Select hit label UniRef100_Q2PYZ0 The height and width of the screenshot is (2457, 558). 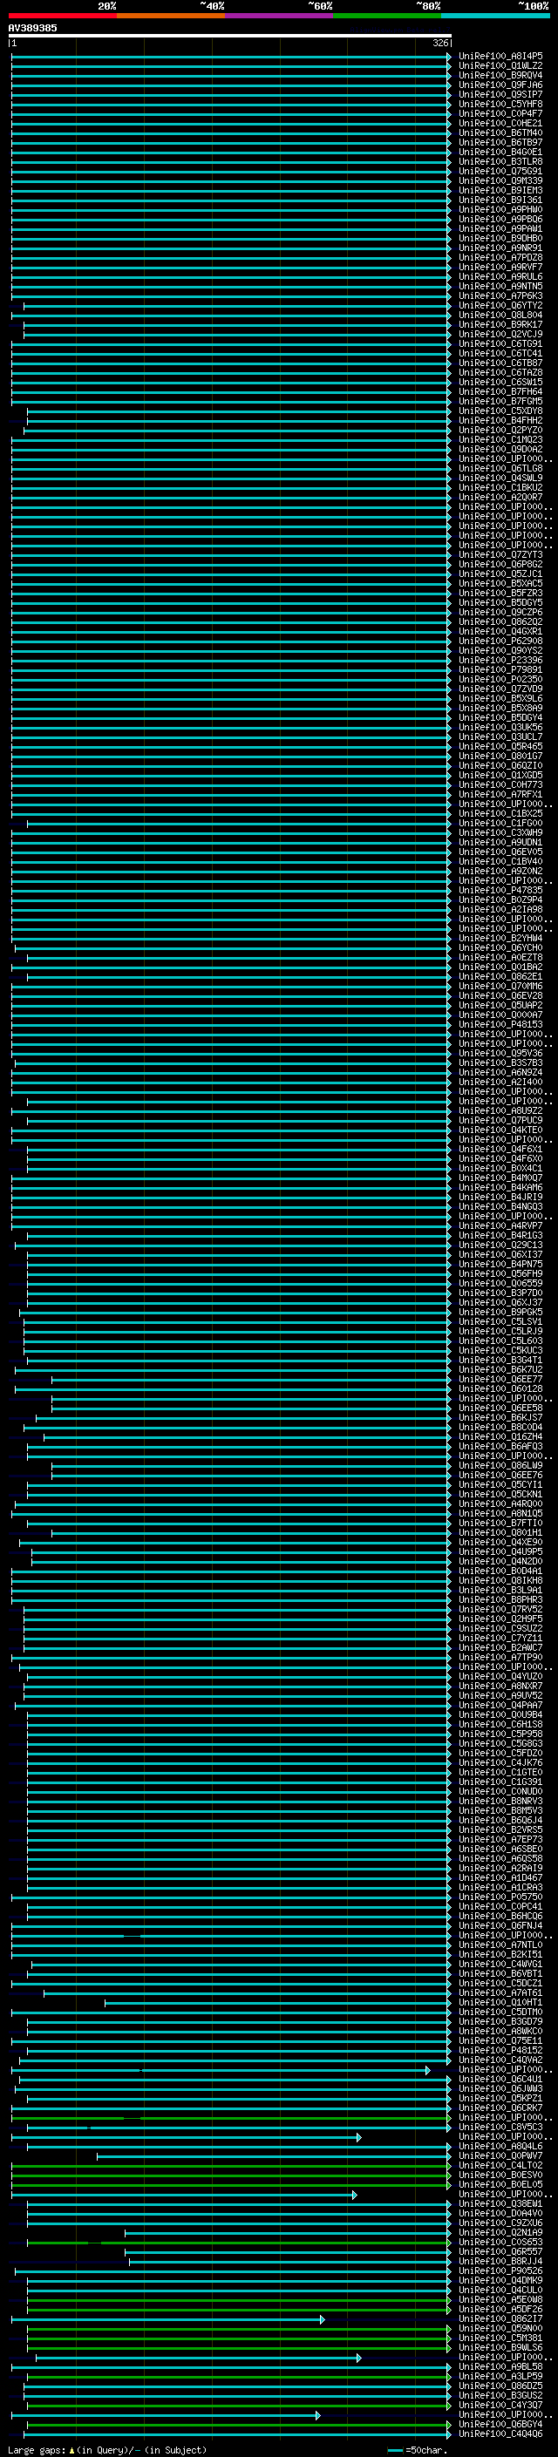500,431
